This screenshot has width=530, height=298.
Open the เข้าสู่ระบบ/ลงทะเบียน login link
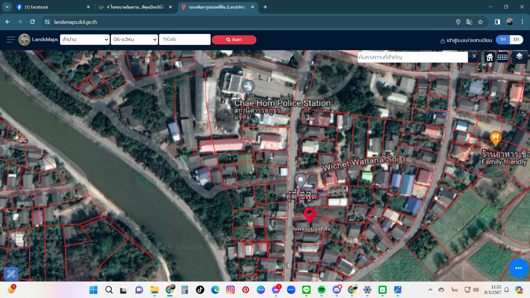(466, 40)
